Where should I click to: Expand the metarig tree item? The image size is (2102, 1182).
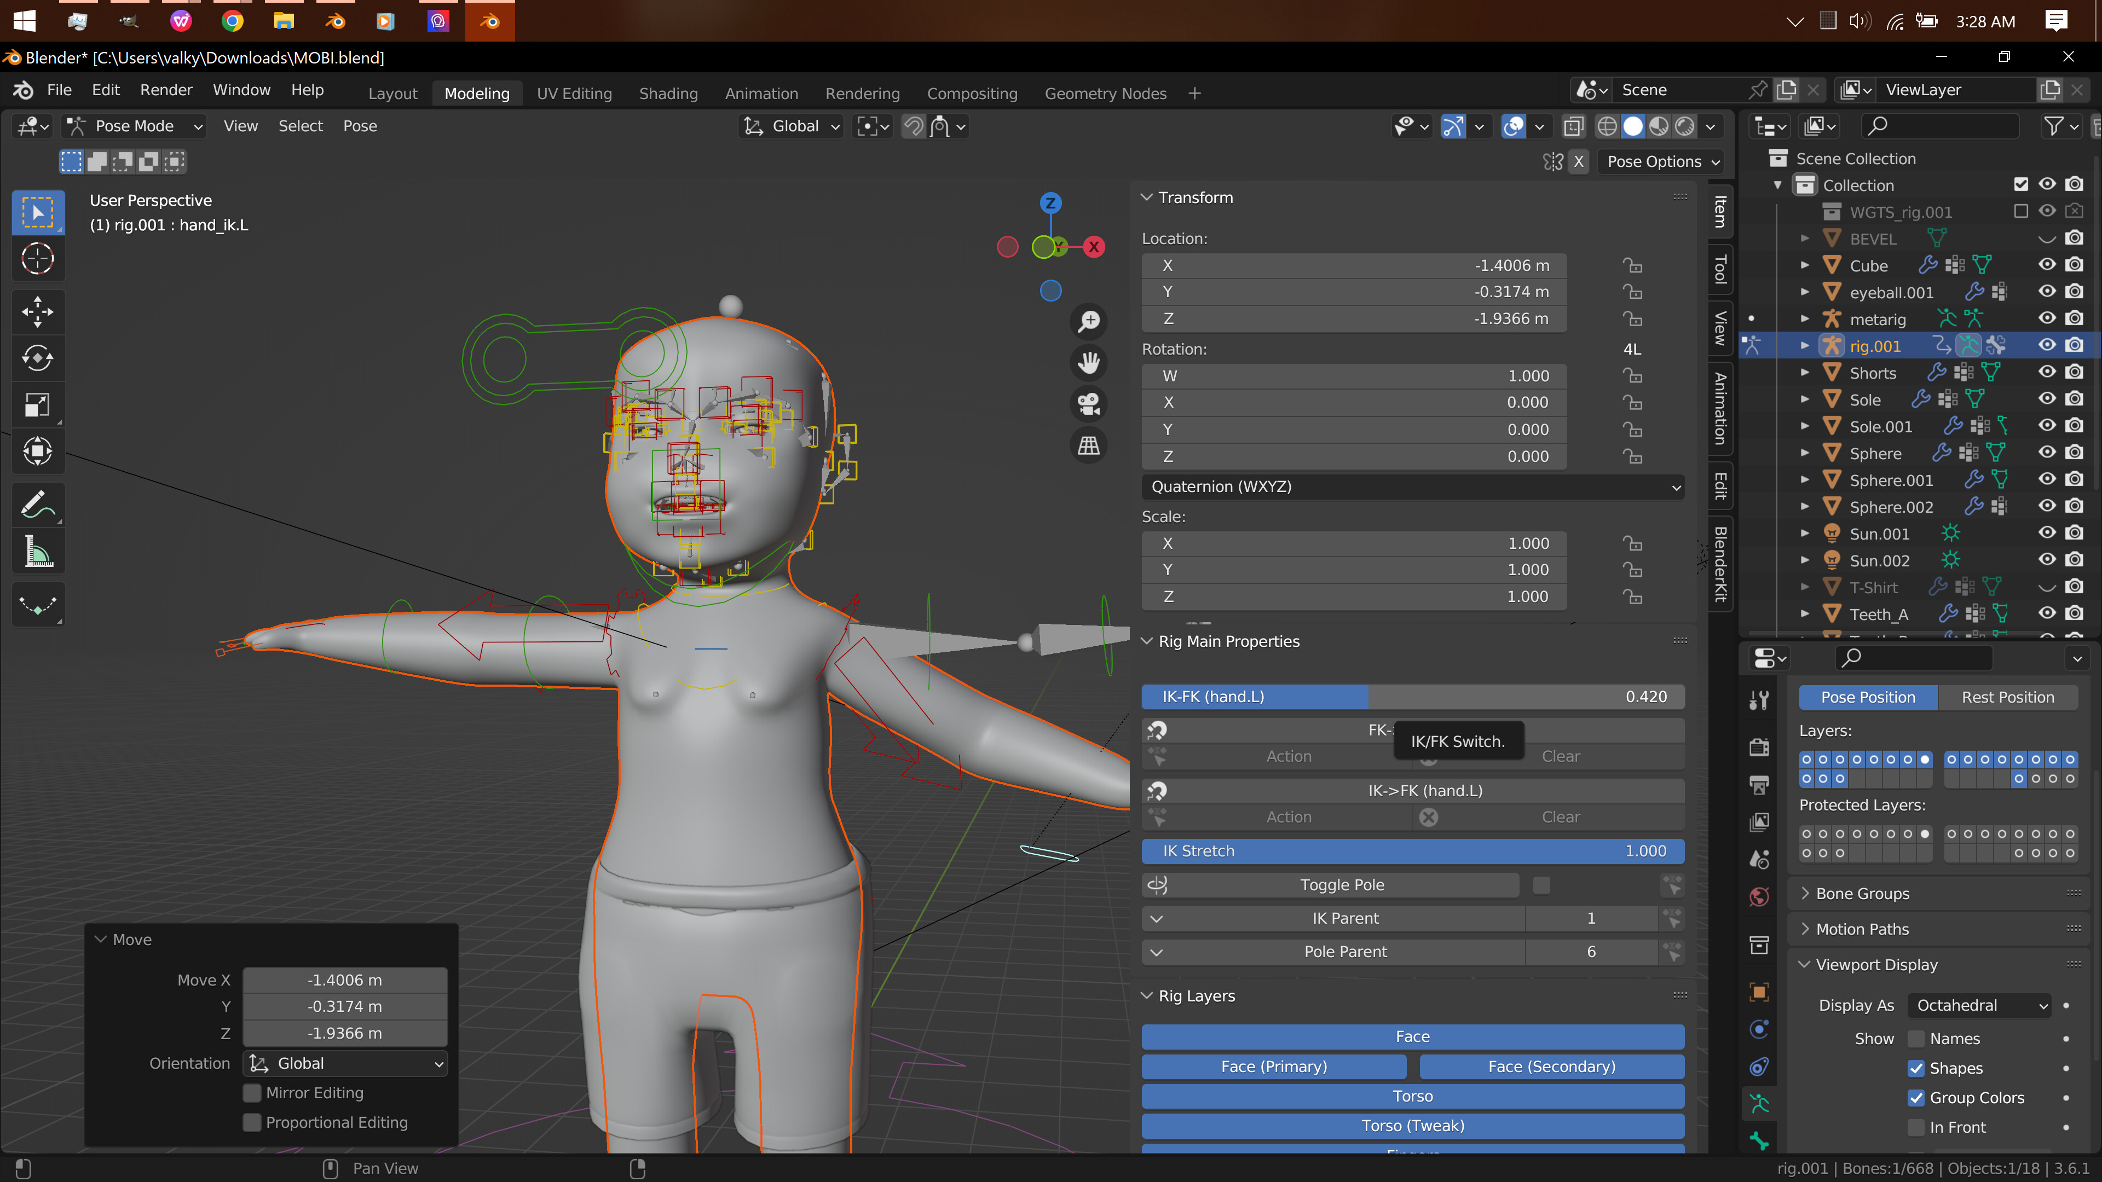click(1805, 319)
